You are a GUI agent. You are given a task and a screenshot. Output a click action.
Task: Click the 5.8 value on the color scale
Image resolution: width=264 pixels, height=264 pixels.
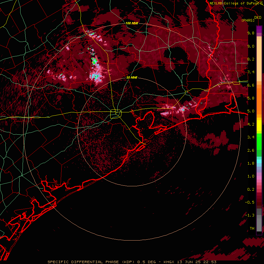[251, 98]
